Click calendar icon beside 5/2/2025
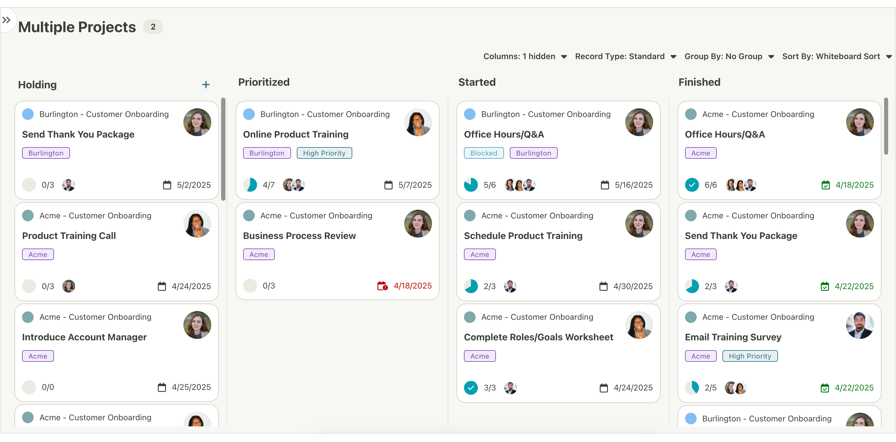Screen dimensions: 896x442 [x=167, y=185]
